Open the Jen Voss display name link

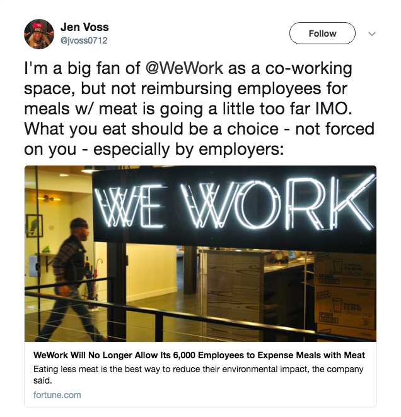(x=84, y=27)
